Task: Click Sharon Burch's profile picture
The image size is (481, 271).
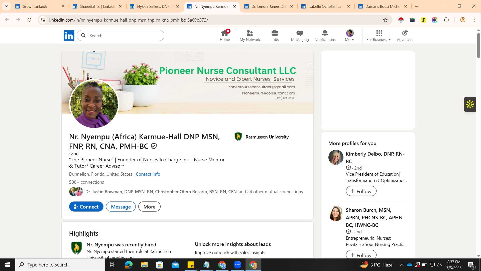Action: (x=336, y=214)
